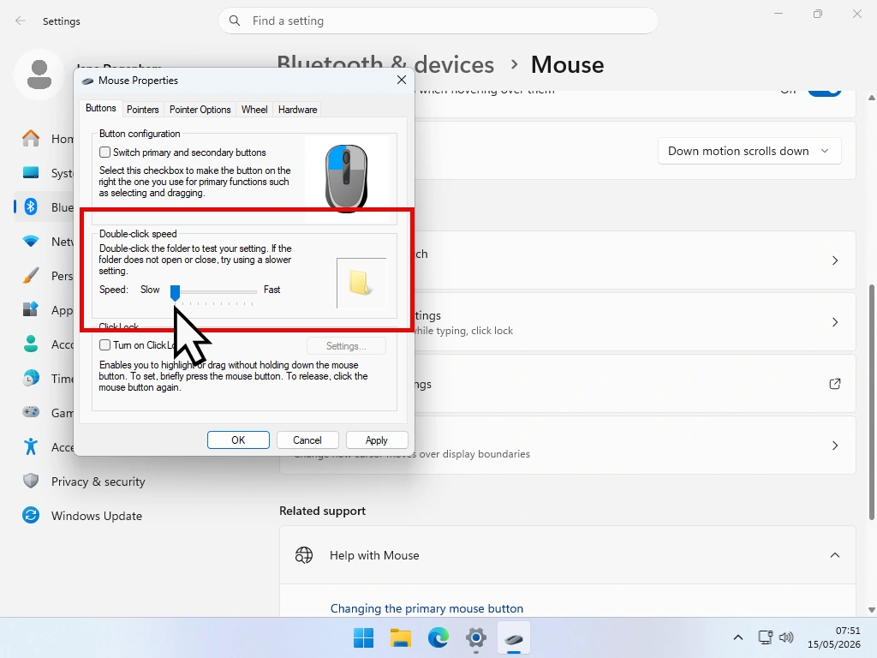Open the Pointer Options tab
The height and width of the screenshot is (658, 877).
coord(200,110)
